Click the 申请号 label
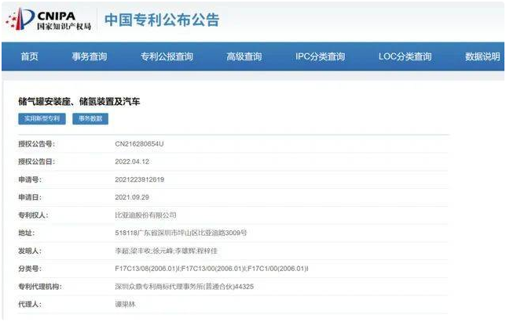506x322 pixels. click(30, 179)
